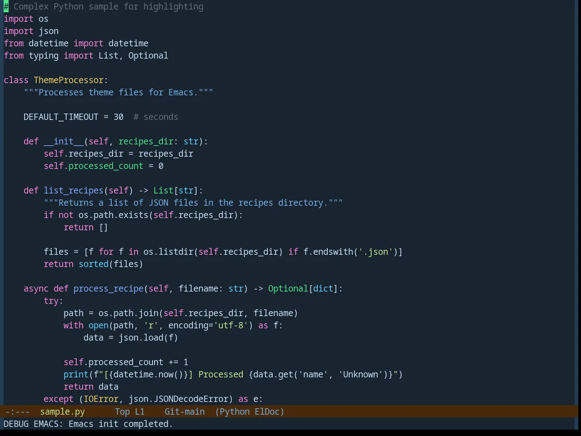Click 'List[str]' return annotation
Viewport: 581px width, 436px height.
[x=176, y=190]
